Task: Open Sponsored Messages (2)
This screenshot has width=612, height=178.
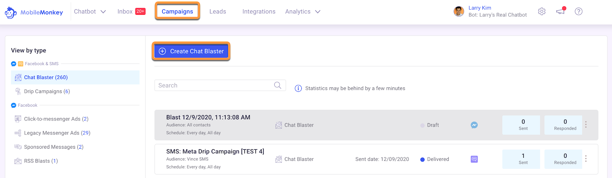Action: (54, 147)
